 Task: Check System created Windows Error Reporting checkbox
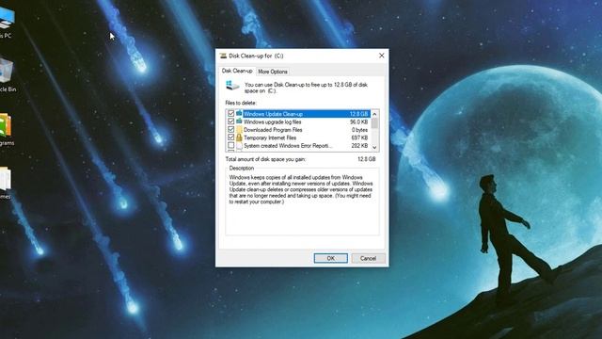230,146
